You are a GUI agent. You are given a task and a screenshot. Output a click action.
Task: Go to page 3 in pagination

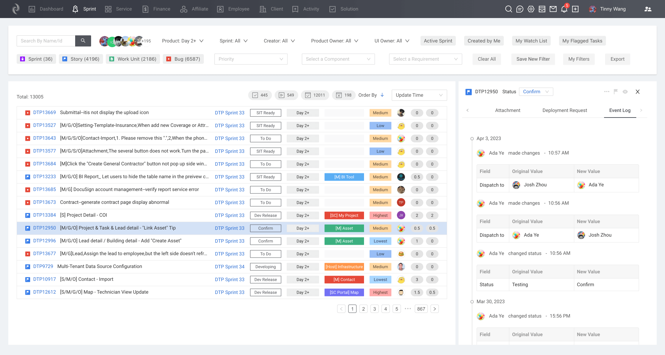(374, 309)
